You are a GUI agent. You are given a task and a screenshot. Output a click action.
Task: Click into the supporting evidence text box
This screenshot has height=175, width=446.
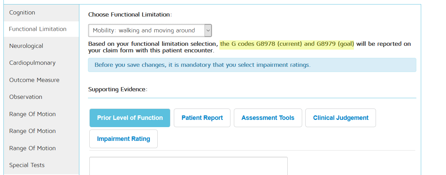click(x=188, y=166)
